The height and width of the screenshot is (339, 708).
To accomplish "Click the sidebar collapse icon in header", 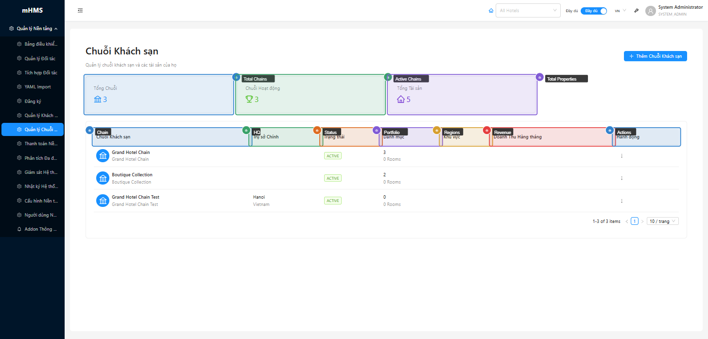I will [x=80, y=11].
